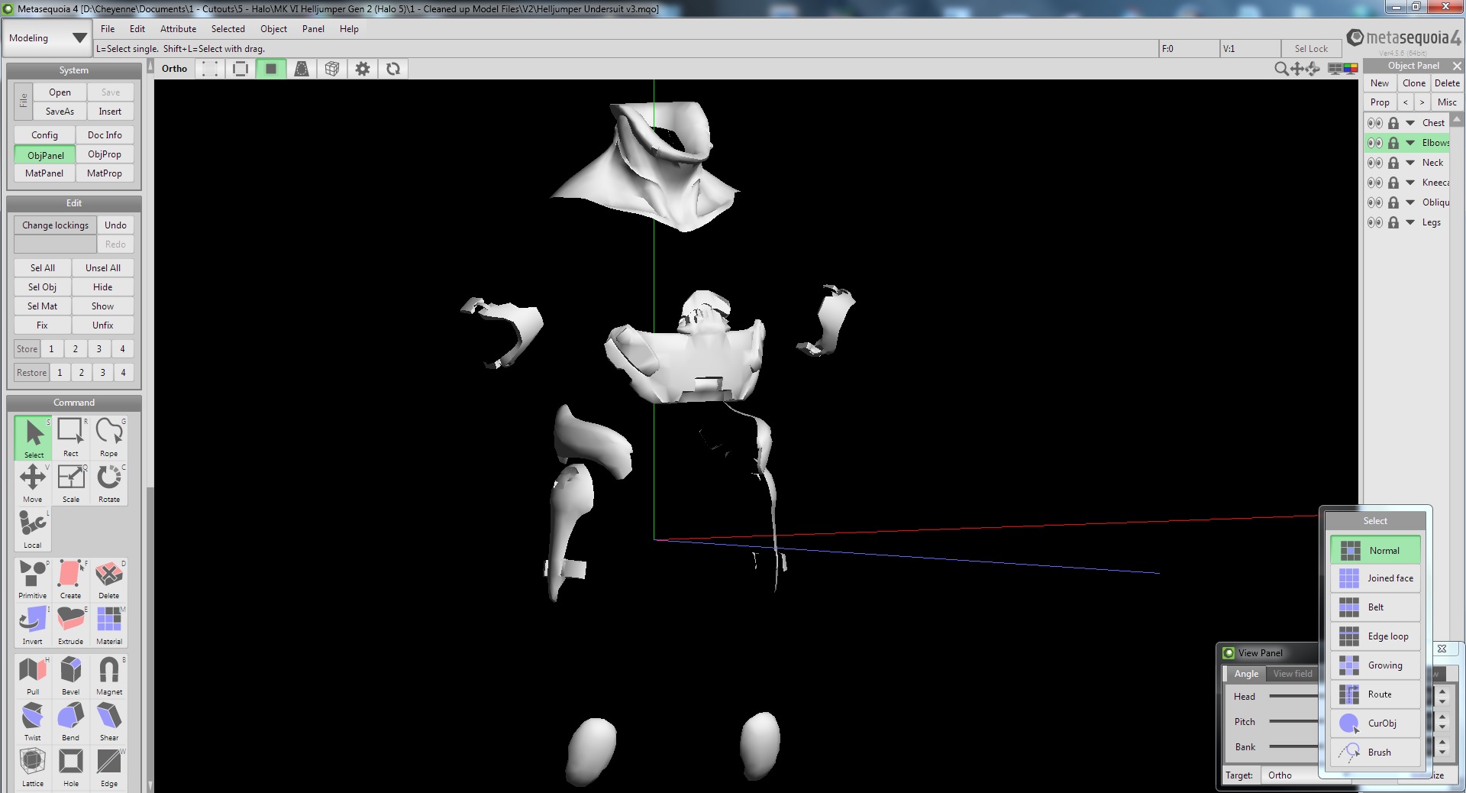Activate the Rotate command

pyautogui.click(x=109, y=484)
